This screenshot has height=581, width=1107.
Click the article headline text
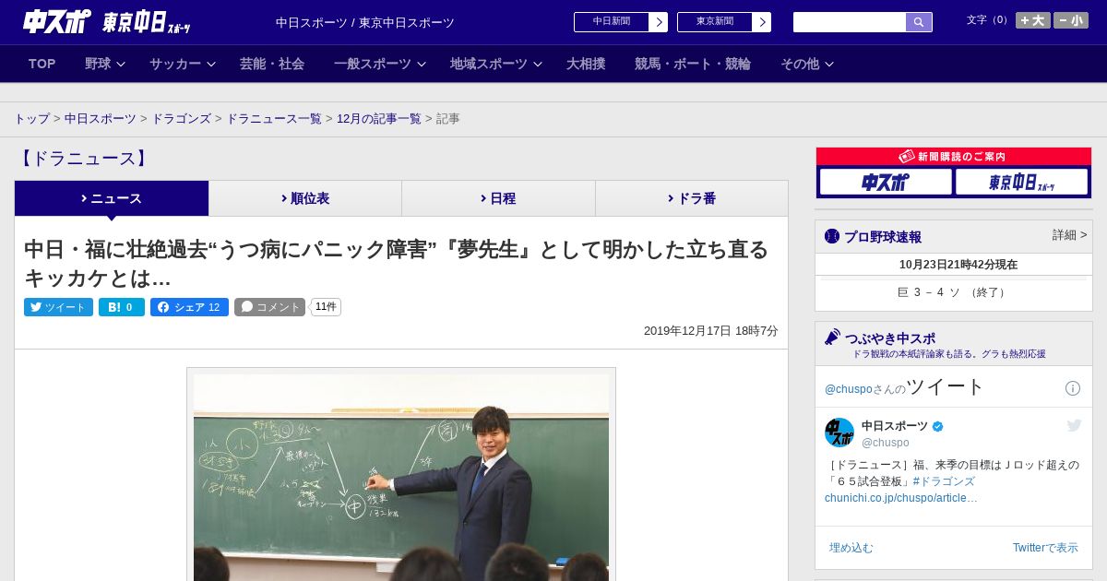click(x=397, y=264)
